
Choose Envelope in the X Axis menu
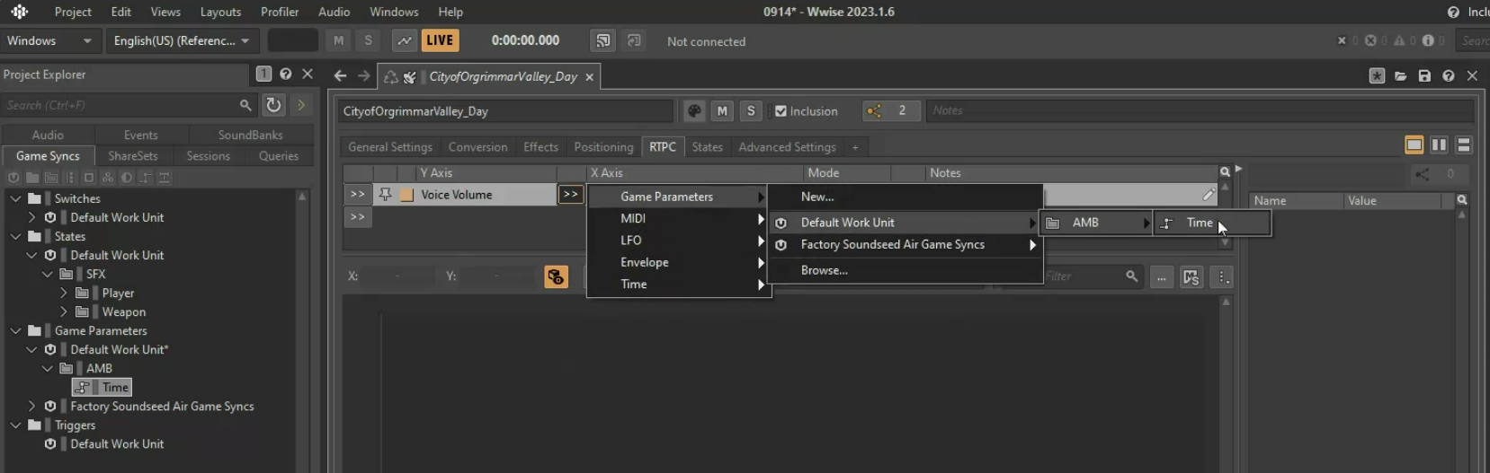click(679, 262)
